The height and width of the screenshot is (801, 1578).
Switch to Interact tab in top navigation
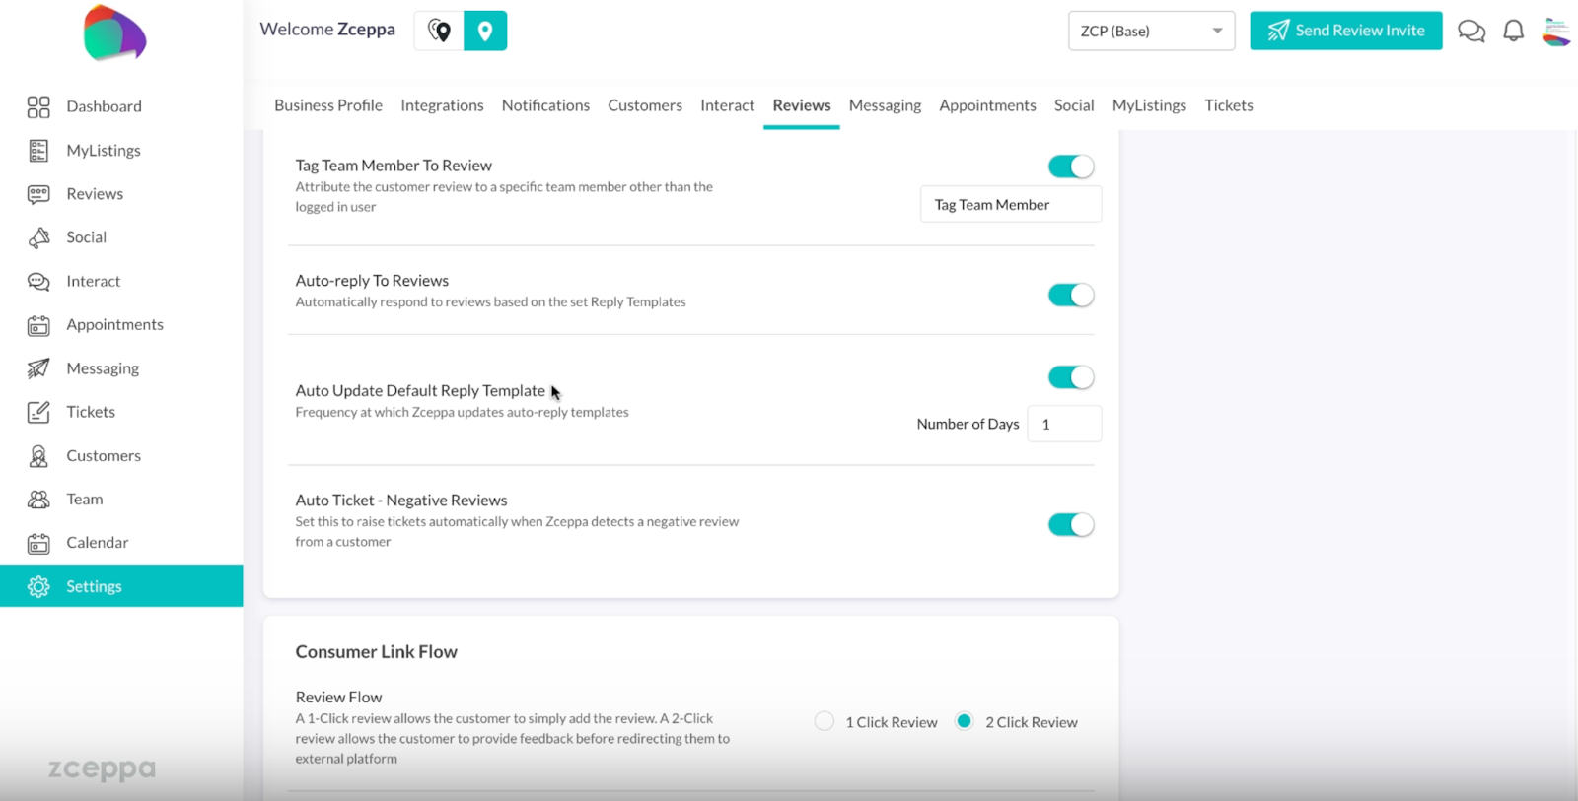[727, 105]
